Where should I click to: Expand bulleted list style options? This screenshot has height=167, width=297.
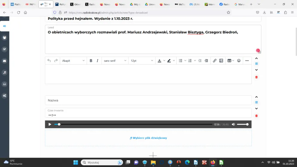[185, 60]
